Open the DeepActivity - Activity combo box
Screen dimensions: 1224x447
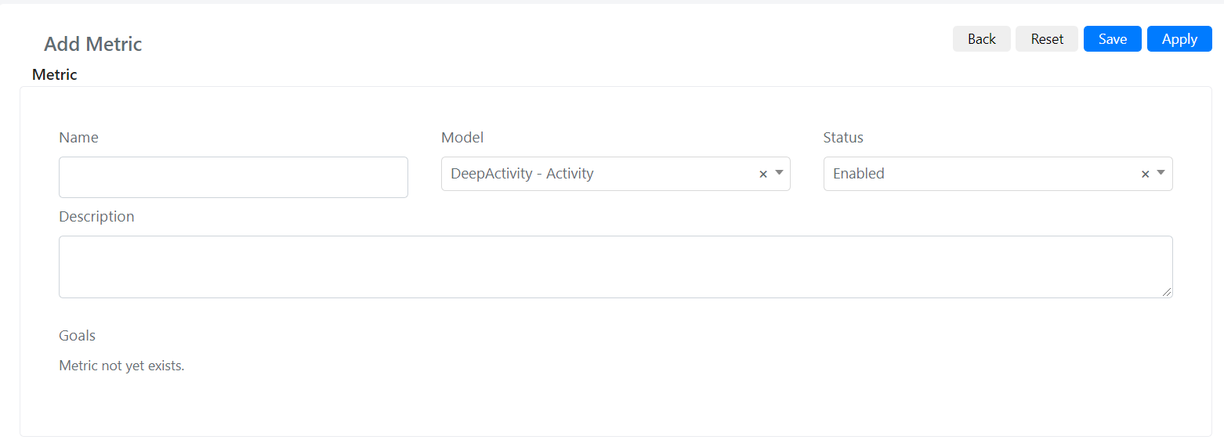616,174
